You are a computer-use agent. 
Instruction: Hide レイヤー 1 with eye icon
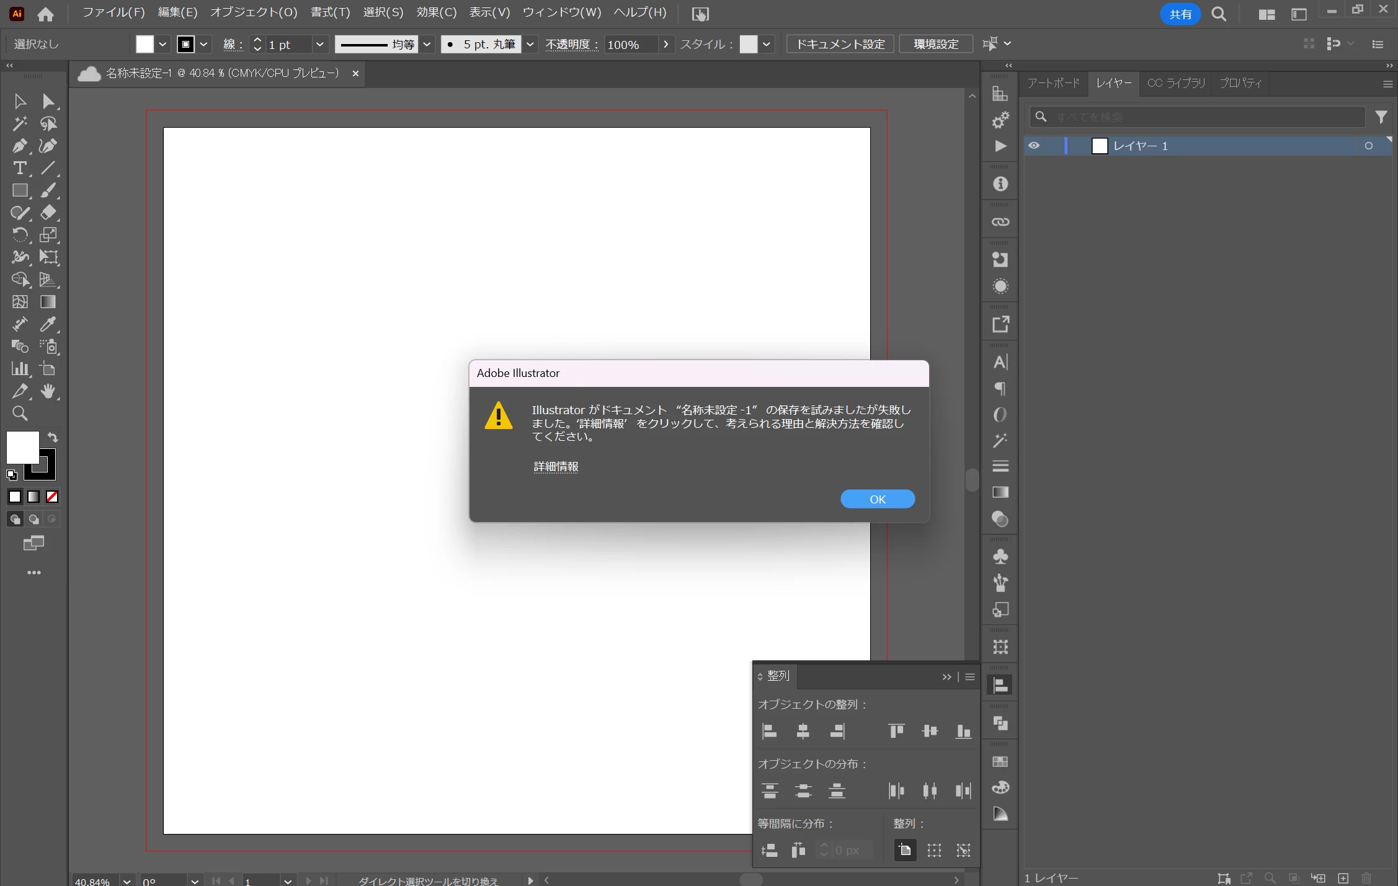tap(1034, 146)
